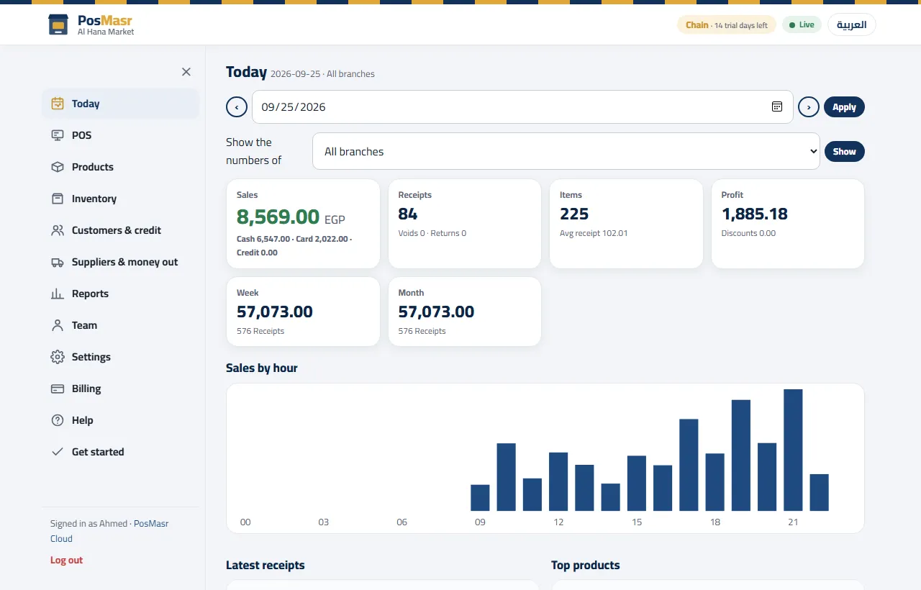The height and width of the screenshot is (590, 921).
Task: Open the Reports menu item
Action: 120,294
